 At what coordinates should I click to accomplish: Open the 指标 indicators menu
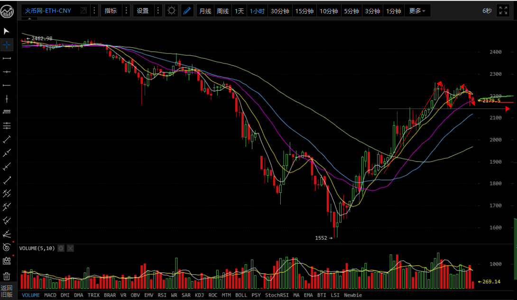tap(111, 10)
